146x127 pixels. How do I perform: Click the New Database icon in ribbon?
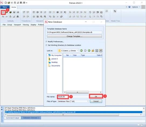(3, 12)
